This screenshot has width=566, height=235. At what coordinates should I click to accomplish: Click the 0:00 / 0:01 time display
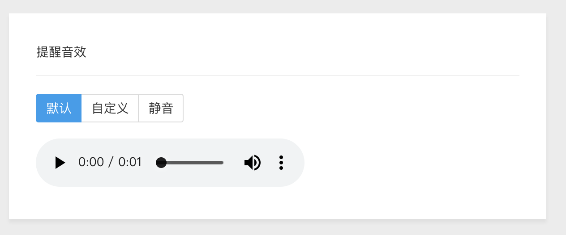(110, 162)
